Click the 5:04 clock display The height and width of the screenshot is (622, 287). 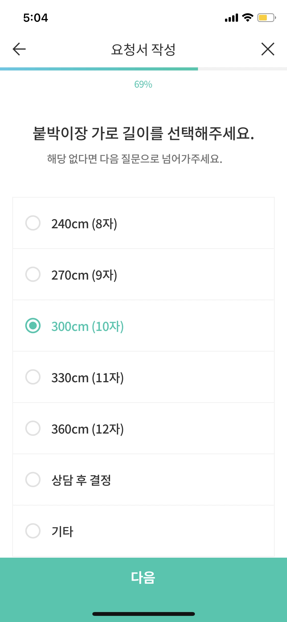click(x=36, y=17)
